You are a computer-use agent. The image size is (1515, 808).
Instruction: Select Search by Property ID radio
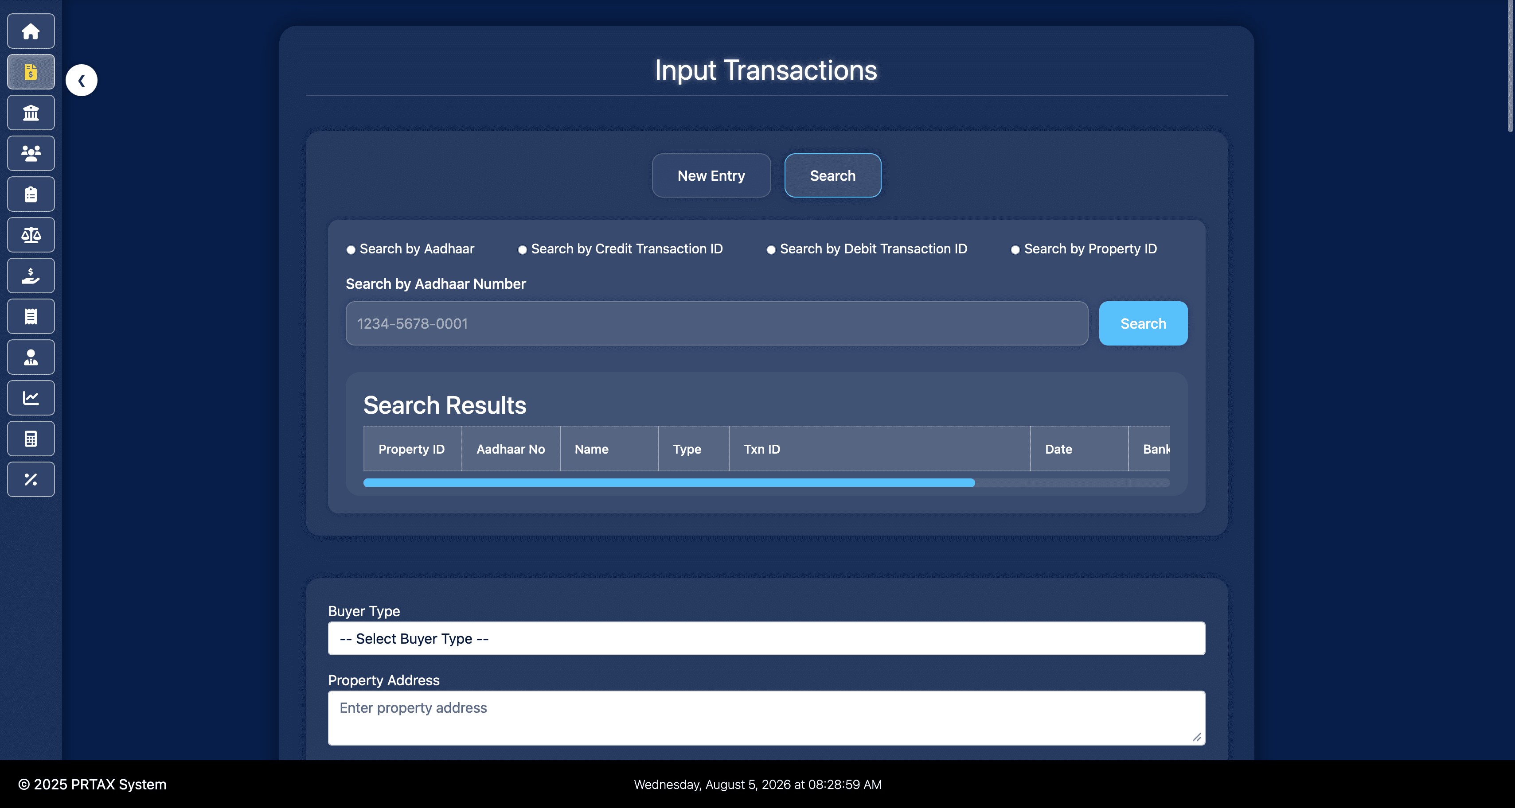coord(1015,250)
